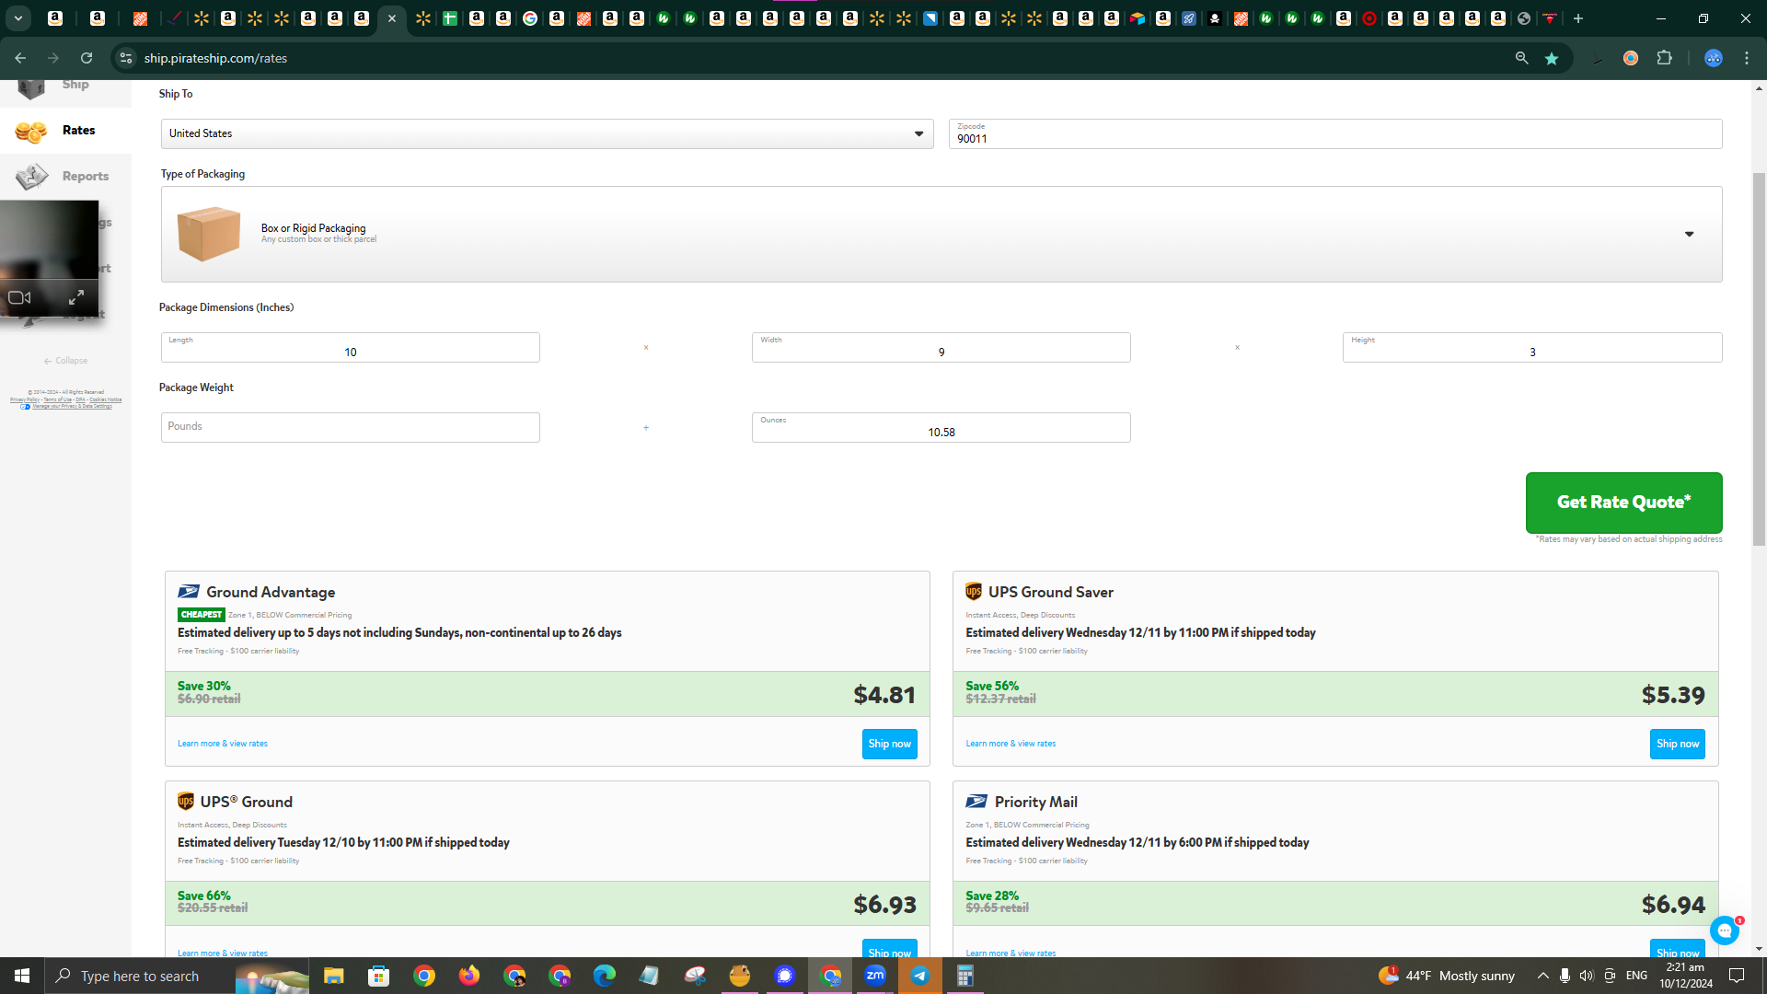1767x994 pixels.
Task: Click the Height dimension field
Action: click(x=1531, y=347)
